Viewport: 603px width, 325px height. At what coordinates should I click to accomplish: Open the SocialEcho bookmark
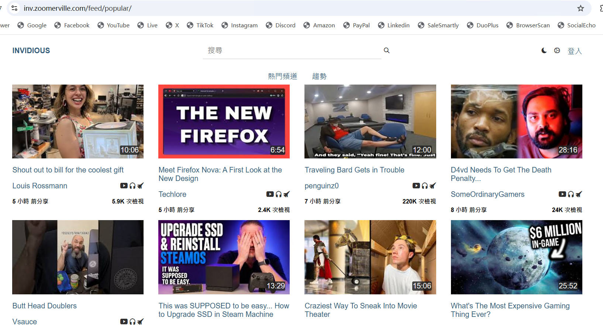pyautogui.click(x=577, y=25)
